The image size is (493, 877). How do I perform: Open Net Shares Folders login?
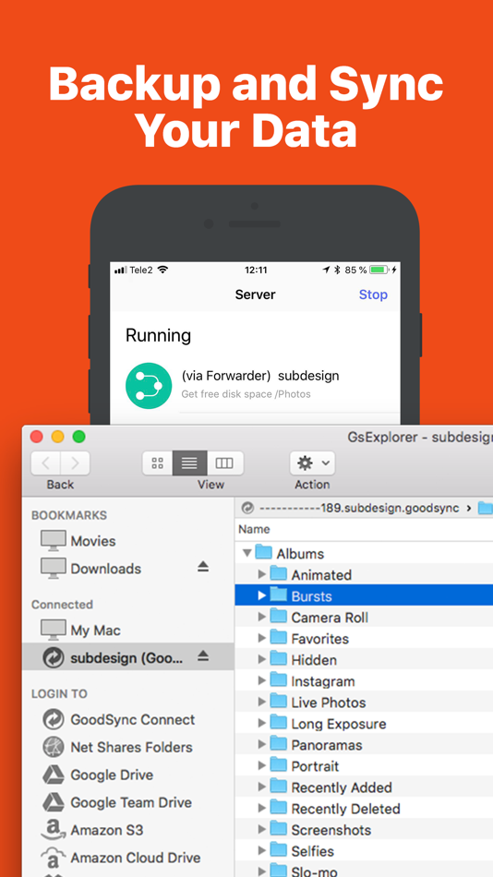131,747
